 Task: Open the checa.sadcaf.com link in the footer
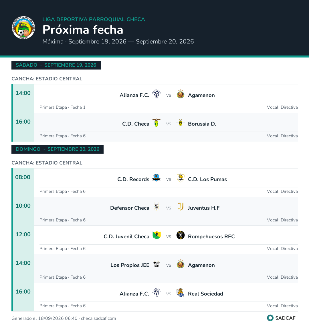click(98, 318)
